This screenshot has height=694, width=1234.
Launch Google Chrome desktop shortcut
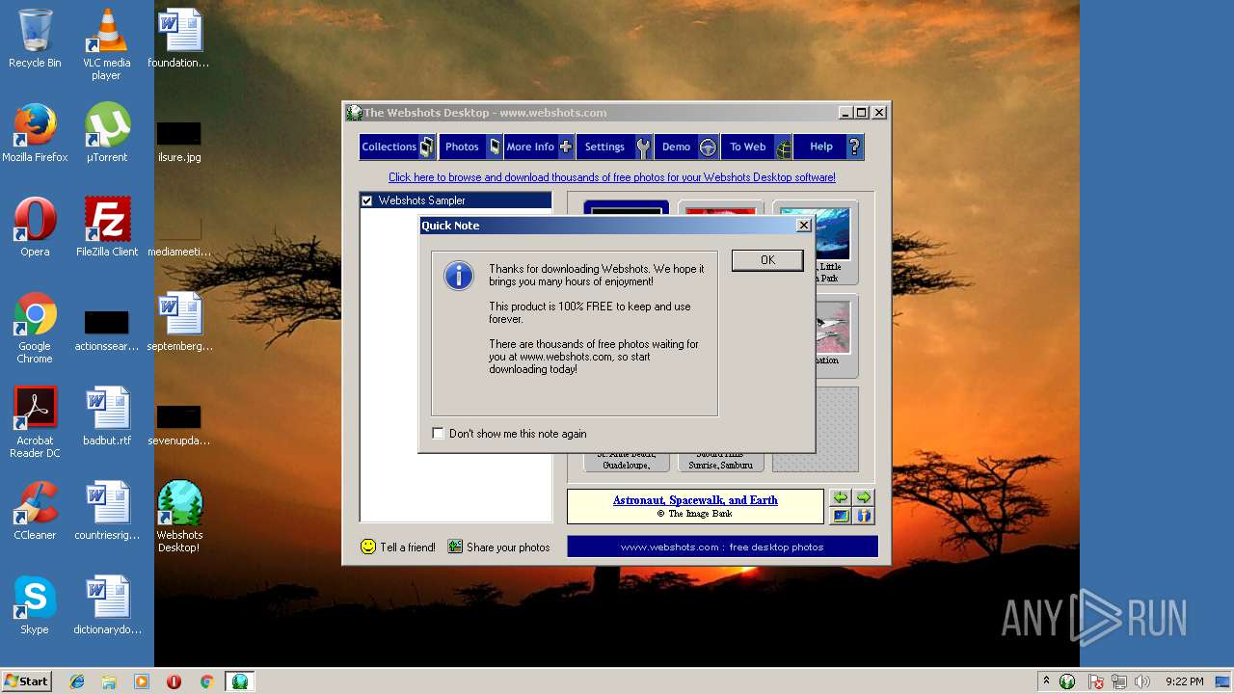pyautogui.click(x=35, y=328)
